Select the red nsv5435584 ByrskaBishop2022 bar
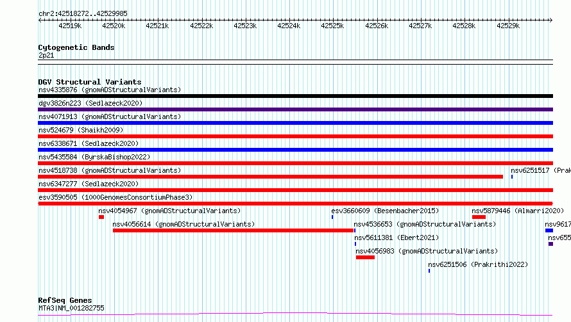571x322 pixels. [295, 163]
